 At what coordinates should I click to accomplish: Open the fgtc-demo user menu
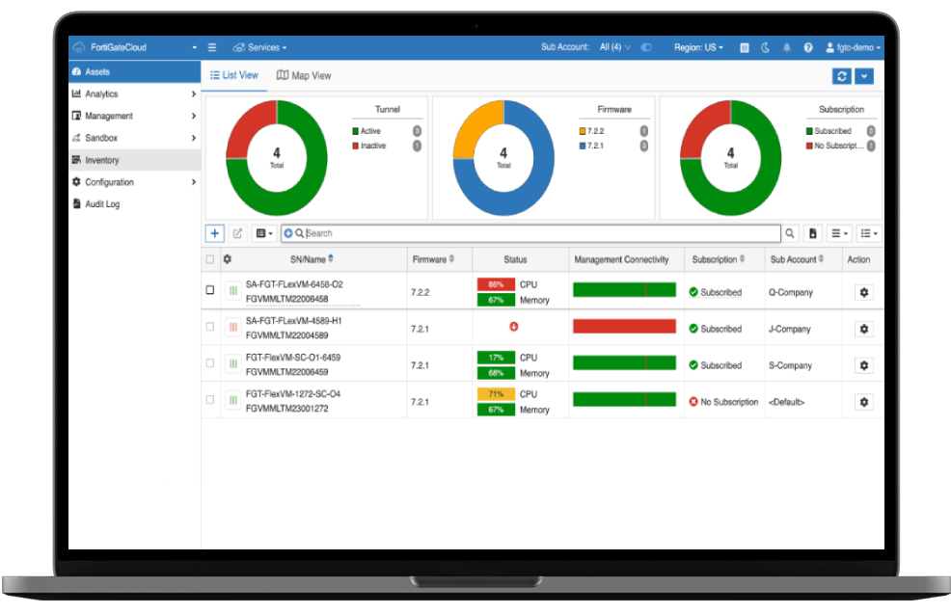853,47
